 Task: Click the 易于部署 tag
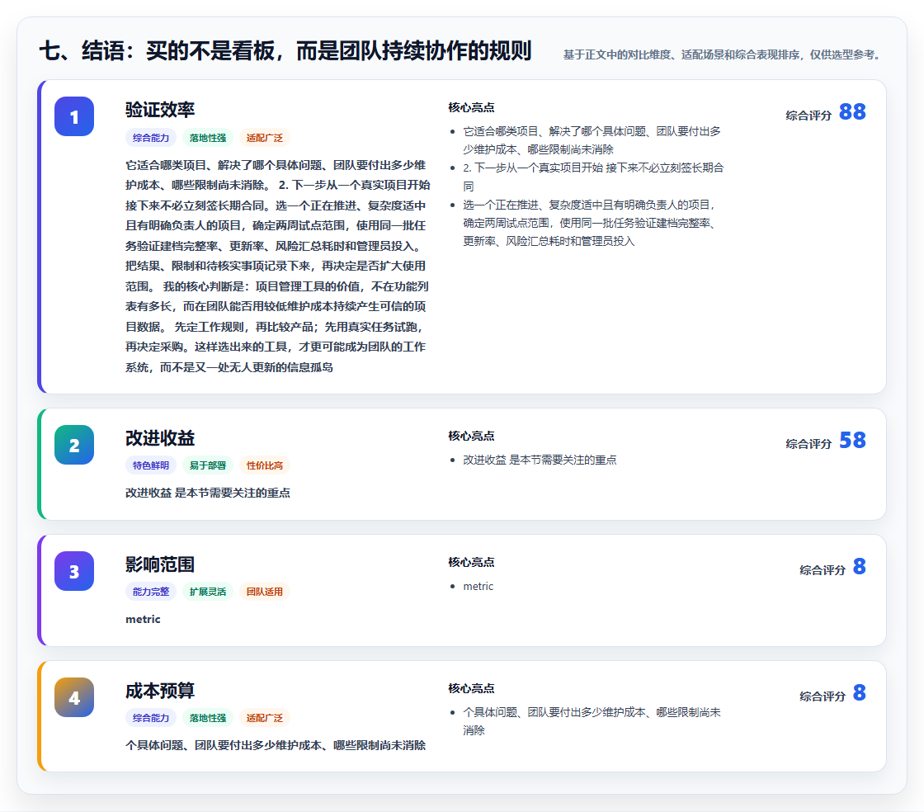coord(208,465)
